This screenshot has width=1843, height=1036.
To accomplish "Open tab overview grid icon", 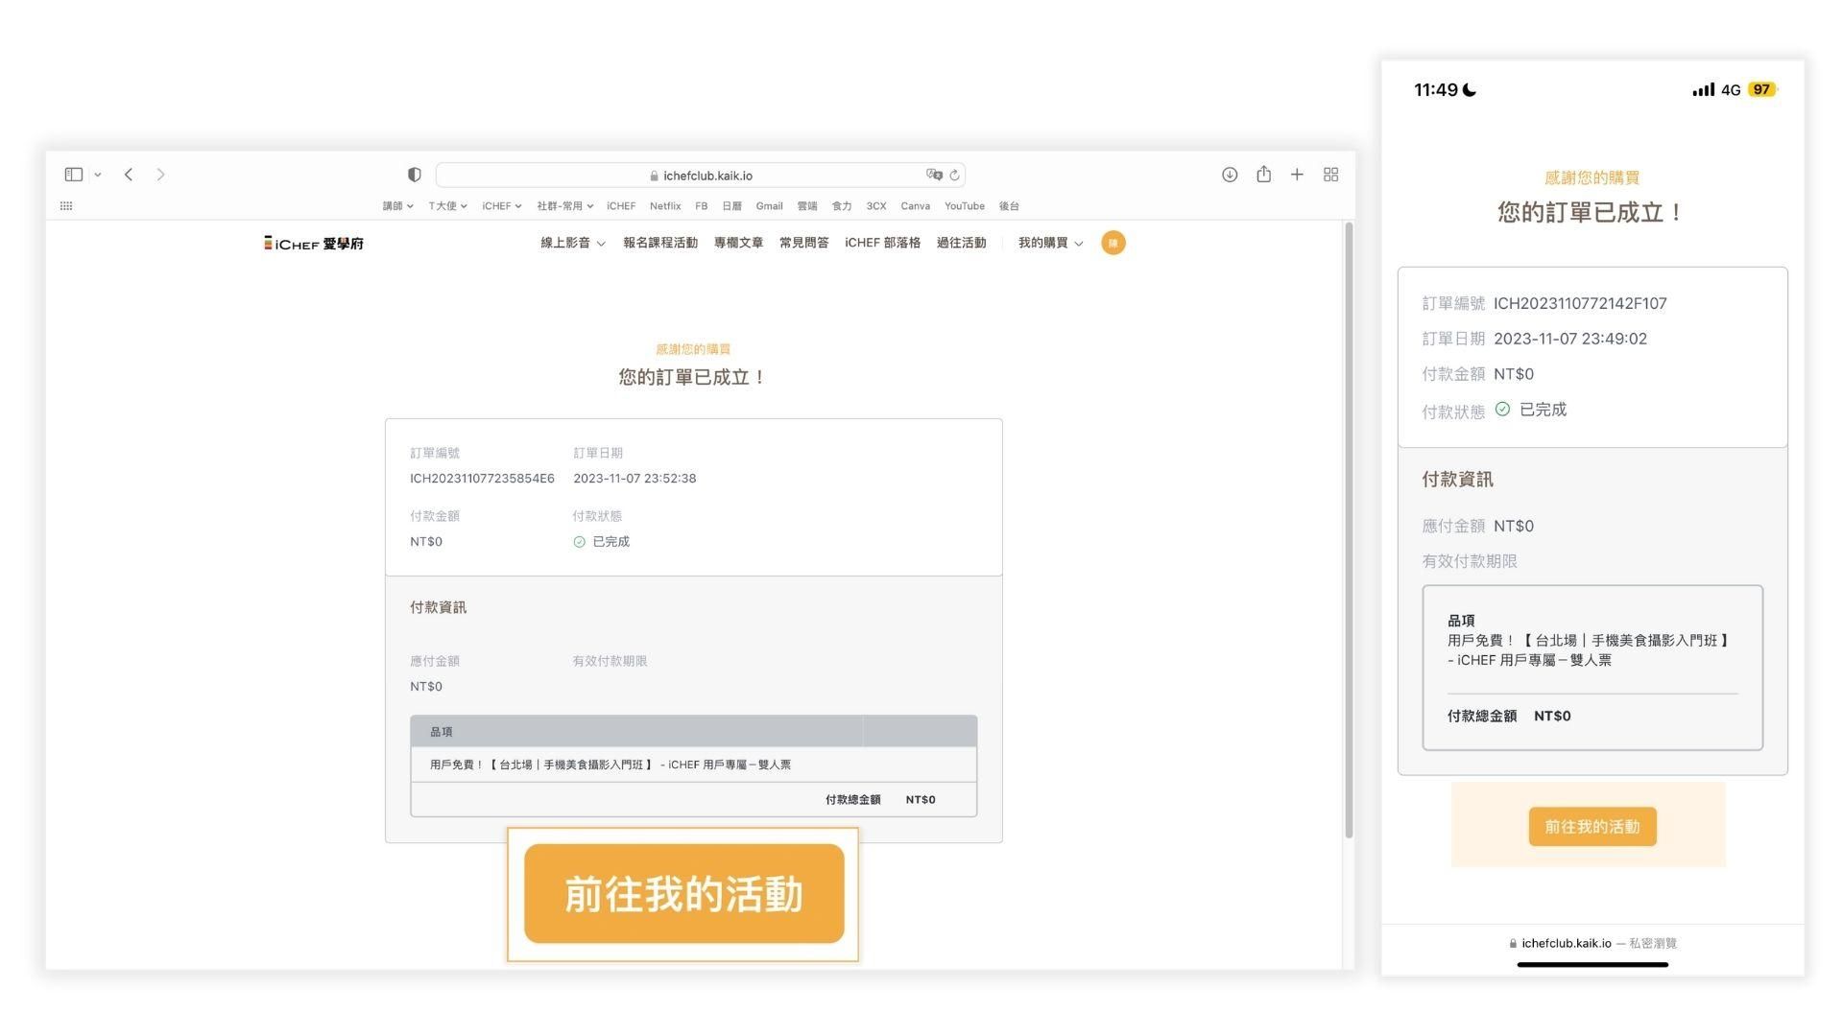I will (x=1331, y=175).
